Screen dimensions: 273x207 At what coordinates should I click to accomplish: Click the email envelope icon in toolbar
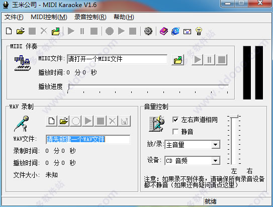click(x=187, y=32)
